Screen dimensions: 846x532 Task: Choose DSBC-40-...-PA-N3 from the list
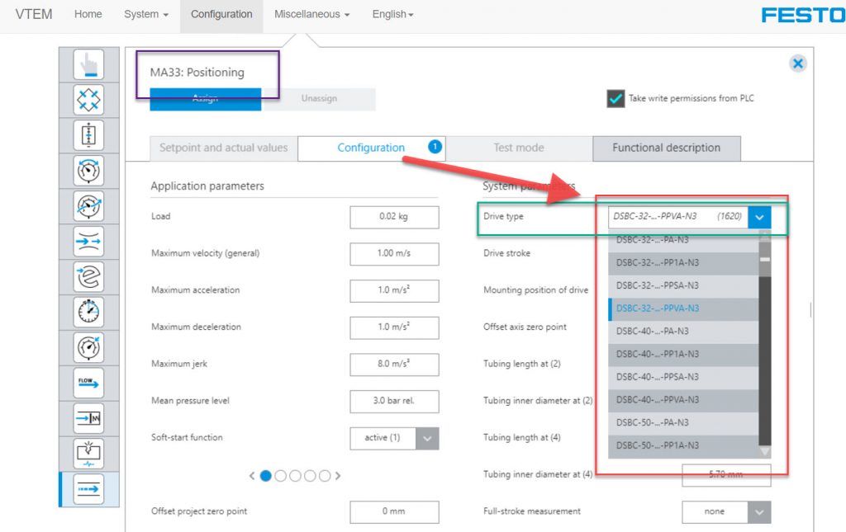click(683, 331)
